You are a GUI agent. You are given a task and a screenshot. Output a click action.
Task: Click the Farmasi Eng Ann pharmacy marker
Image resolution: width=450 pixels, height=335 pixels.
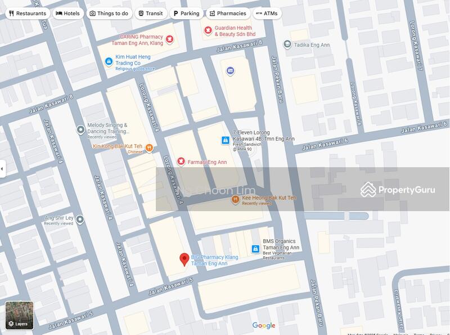(181, 161)
